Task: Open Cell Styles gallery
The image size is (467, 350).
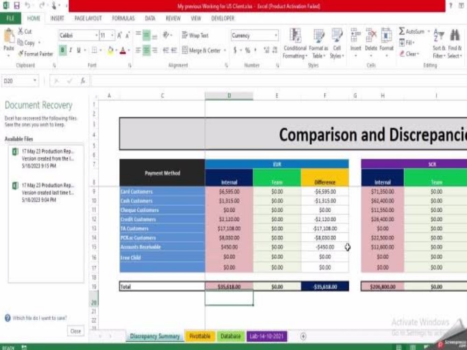Action: click(337, 43)
